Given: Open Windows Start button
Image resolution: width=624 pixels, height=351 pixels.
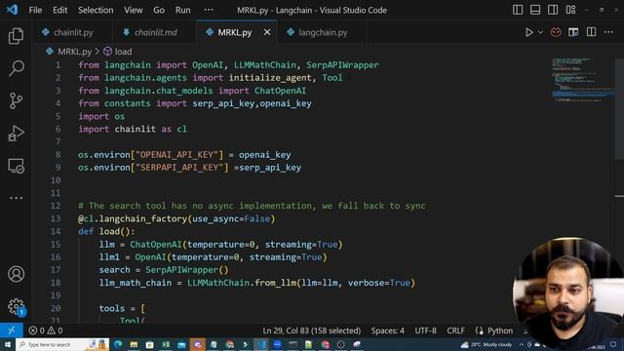Looking at the screenshot, I should 8,344.
